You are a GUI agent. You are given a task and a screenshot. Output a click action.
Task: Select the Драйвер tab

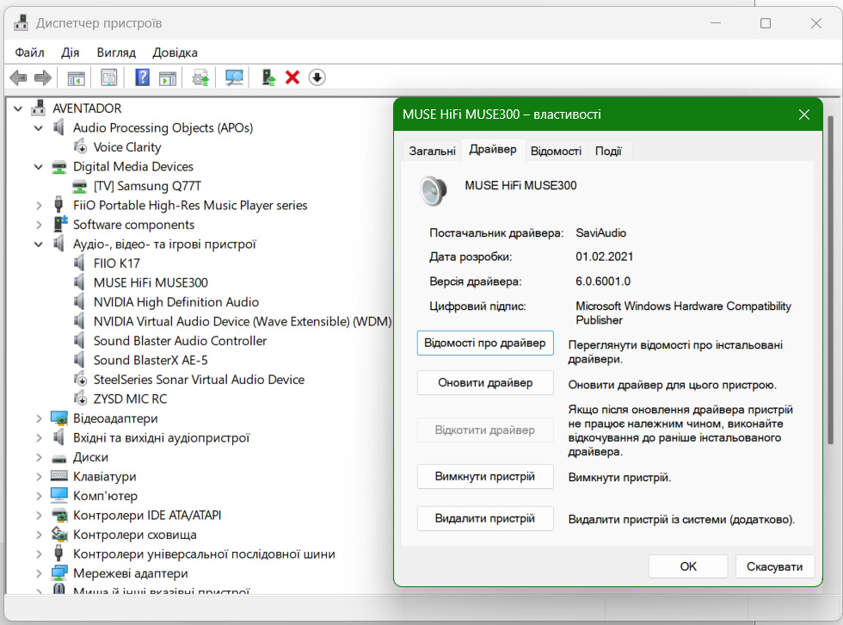click(493, 150)
